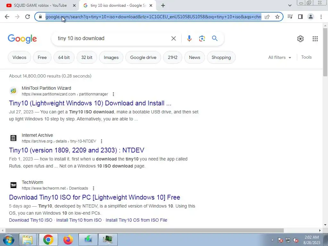The height and width of the screenshot is (246, 328).
Task: Open Install Tiny10 OS from ISO File sublink
Action: 136,220
